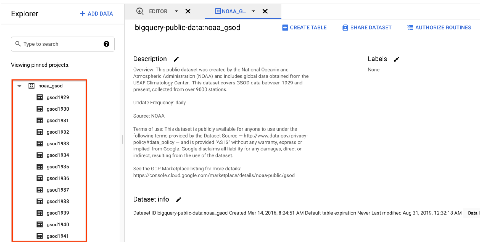
Task: Click the gsod1935 table icon
Action: (x=40, y=167)
